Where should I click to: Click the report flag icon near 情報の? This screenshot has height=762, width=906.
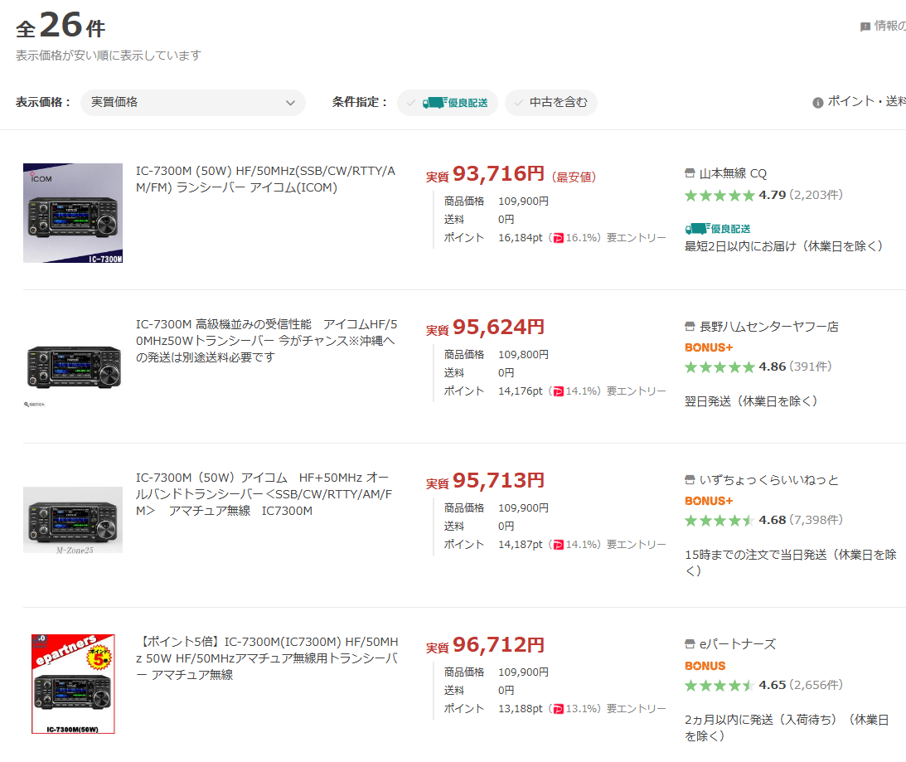point(865,27)
